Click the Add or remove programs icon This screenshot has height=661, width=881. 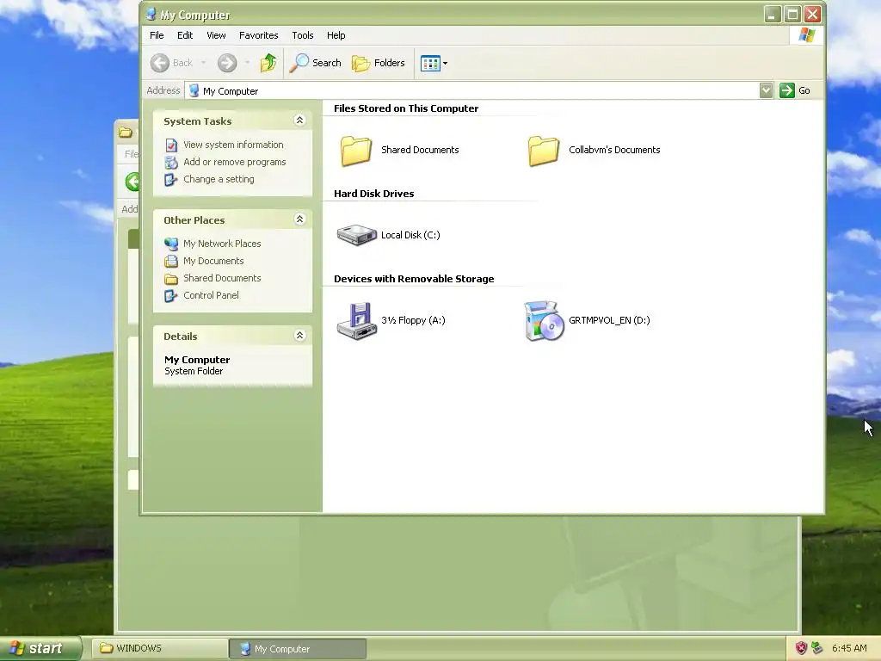171,163
